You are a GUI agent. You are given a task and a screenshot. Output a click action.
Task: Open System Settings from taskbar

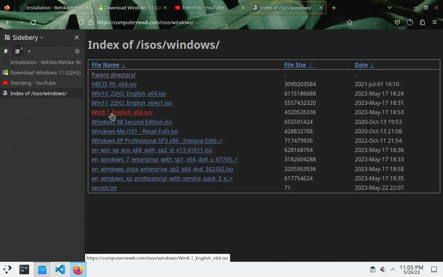pos(24,269)
